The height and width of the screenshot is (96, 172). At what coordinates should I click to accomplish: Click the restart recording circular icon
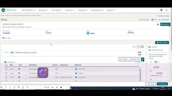pyautogui.click(x=57, y=87)
